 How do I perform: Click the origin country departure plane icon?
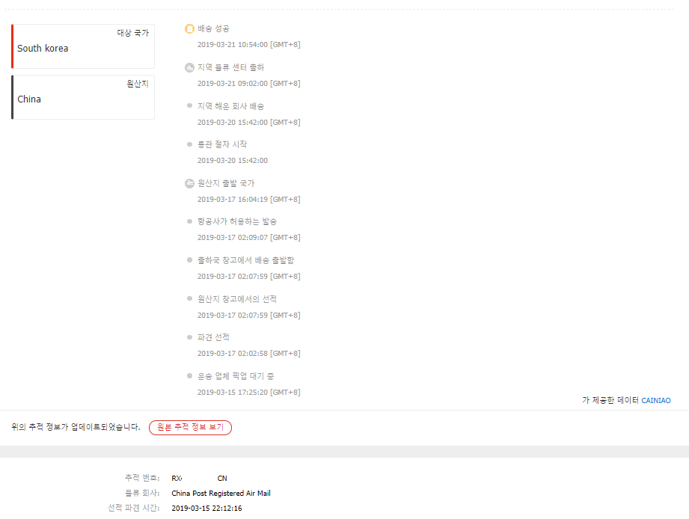click(x=189, y=183)
